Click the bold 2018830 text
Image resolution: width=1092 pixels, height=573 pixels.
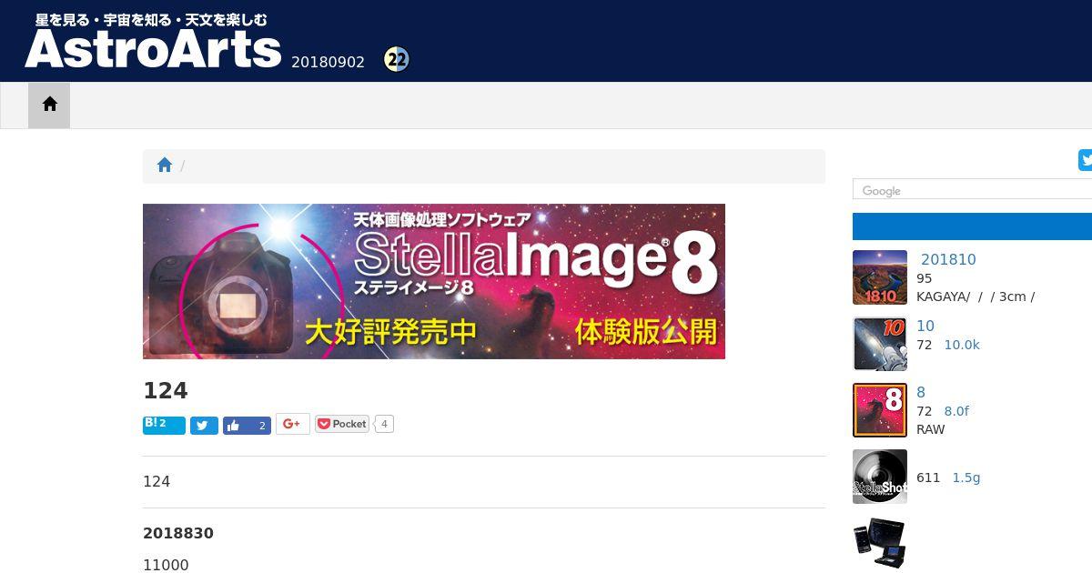(178, 533)
